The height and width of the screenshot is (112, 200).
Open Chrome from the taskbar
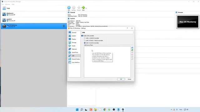coord(105,110)
